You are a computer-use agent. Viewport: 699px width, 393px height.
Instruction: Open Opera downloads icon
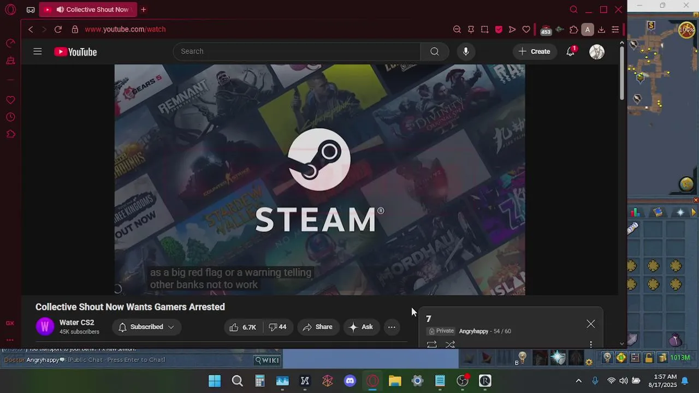coord(601,29)
